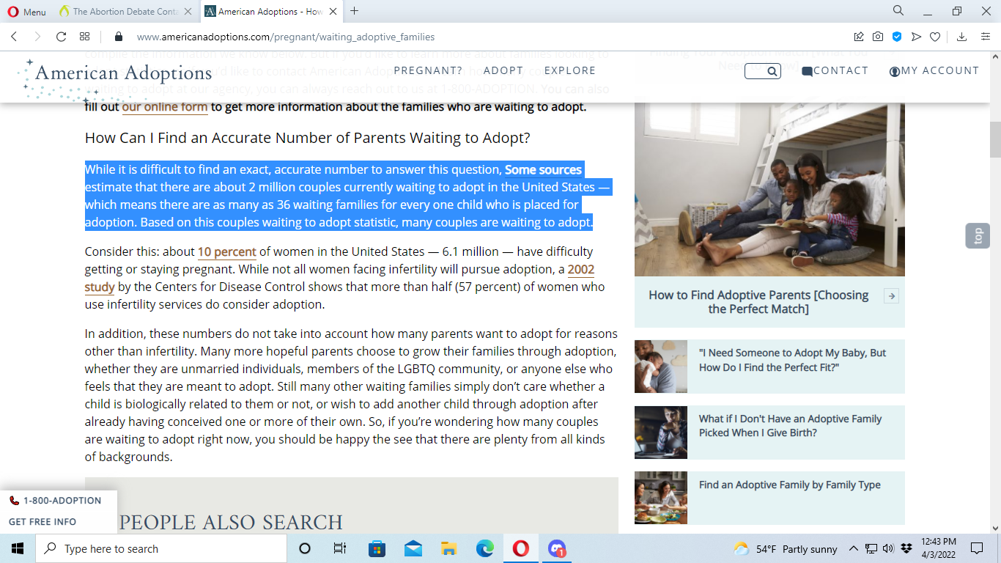The width and height of the screenshot is (1001, 563).
Task: Open the Opera Menu button
Action: tap(26, 11)
